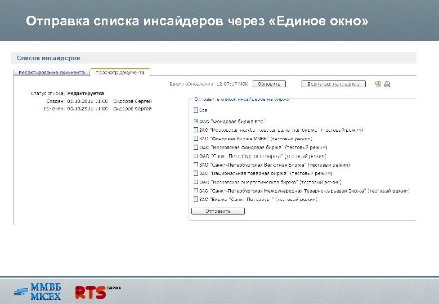This screenshot has width=439, height=304.
Task: Tick Международная Товарно-сырьевая Биржа checkbox
Action: 196,191
